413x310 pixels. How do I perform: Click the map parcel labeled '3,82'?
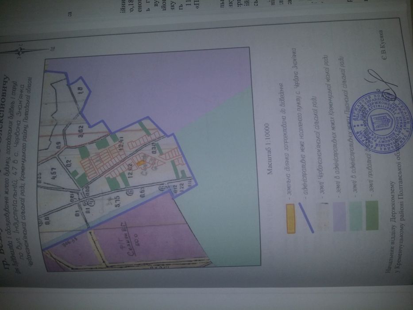[x=80, y=131]
